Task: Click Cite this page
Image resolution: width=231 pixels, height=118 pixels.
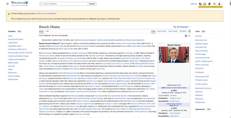Action: (200, 54)
